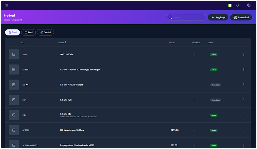Switch to the Servizi filter tab

[45, 32]
